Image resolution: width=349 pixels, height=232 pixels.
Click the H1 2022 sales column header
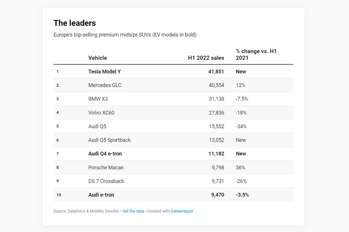point(206,58)
